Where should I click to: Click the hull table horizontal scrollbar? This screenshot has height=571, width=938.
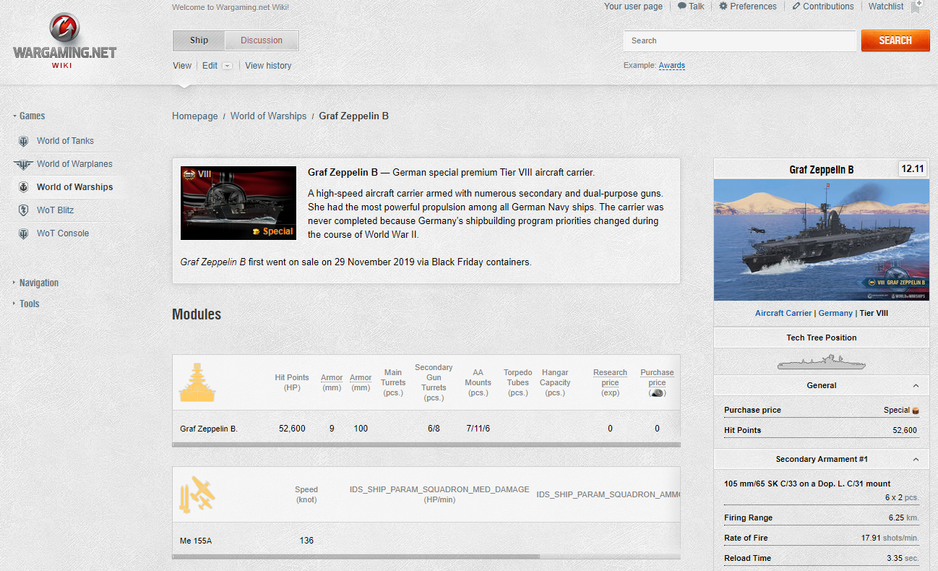click(x=426, y=445)
